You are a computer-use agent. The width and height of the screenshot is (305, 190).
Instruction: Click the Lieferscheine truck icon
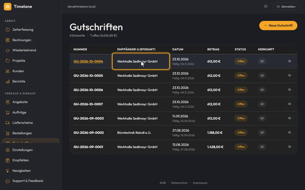click(x=8, y=123)
